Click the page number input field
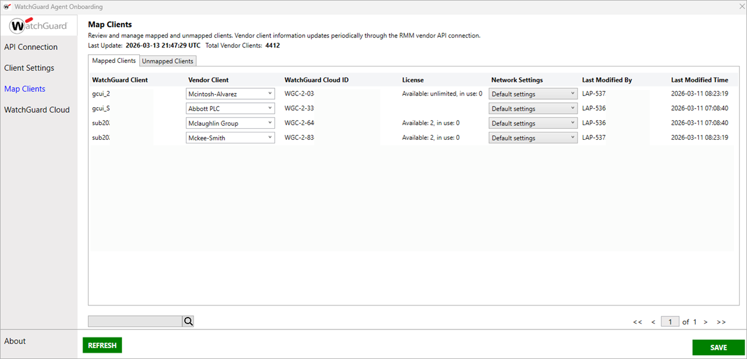This screenshot has height=359, width=747. click(670, 321)
